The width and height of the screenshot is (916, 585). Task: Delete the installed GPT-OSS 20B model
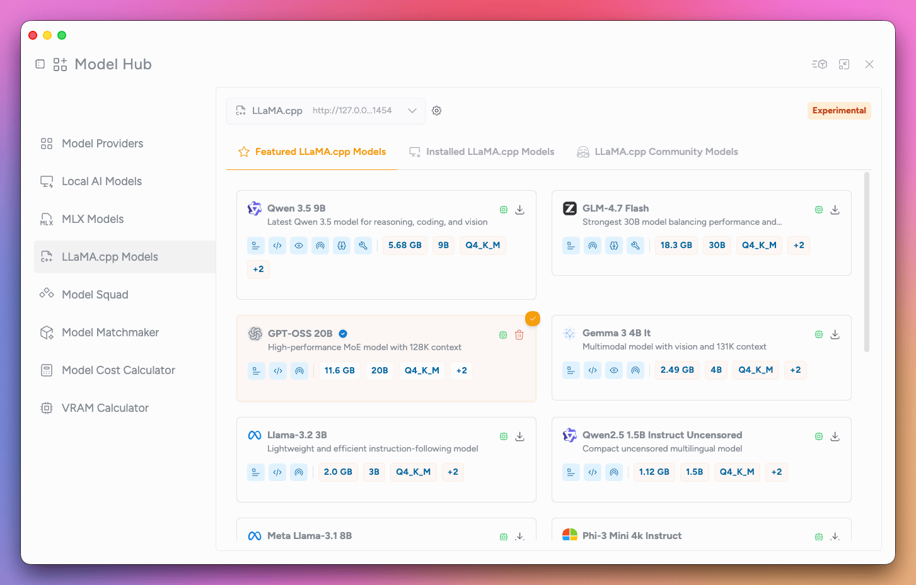tap(519, 335)
